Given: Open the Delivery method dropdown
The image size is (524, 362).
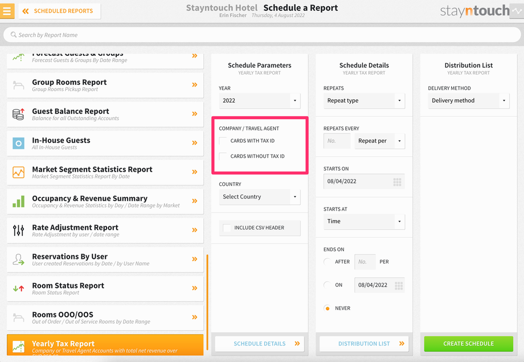Looking at the screenshot, I should 469,101.
